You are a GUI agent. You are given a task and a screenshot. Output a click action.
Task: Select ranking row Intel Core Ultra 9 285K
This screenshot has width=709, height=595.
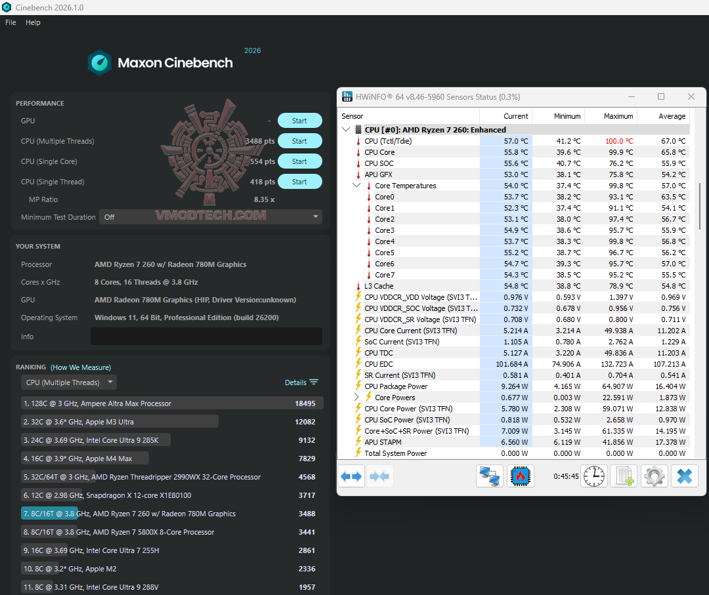172,440
